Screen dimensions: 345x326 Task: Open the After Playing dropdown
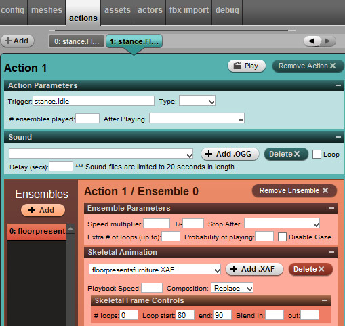pos(197,118)
